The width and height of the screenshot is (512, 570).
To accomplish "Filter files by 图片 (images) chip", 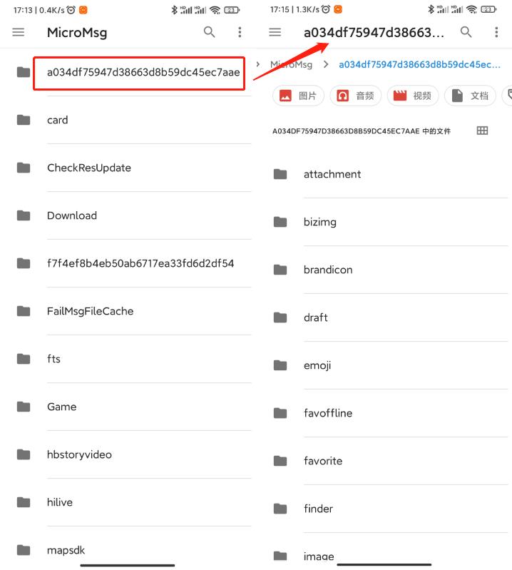I will (299, 96).
